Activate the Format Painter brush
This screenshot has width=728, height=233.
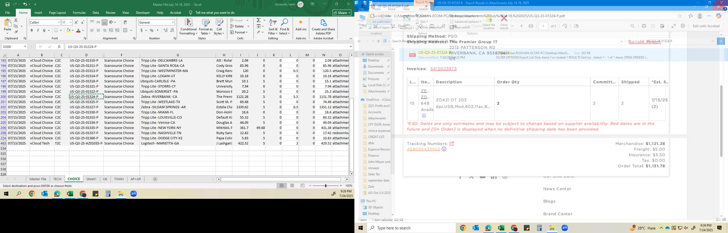(16, 32)
